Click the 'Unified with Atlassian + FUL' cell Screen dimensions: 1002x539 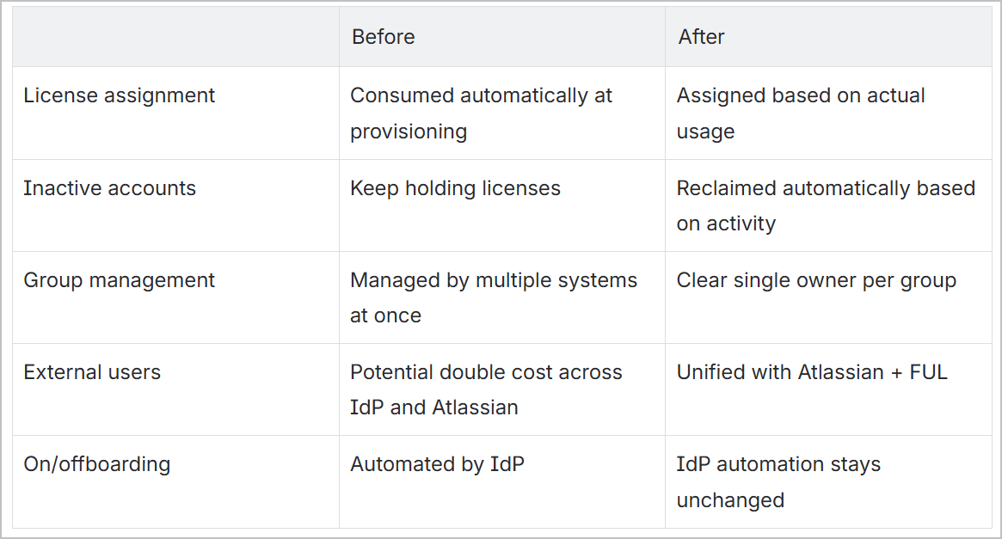[x=829, y=389]
